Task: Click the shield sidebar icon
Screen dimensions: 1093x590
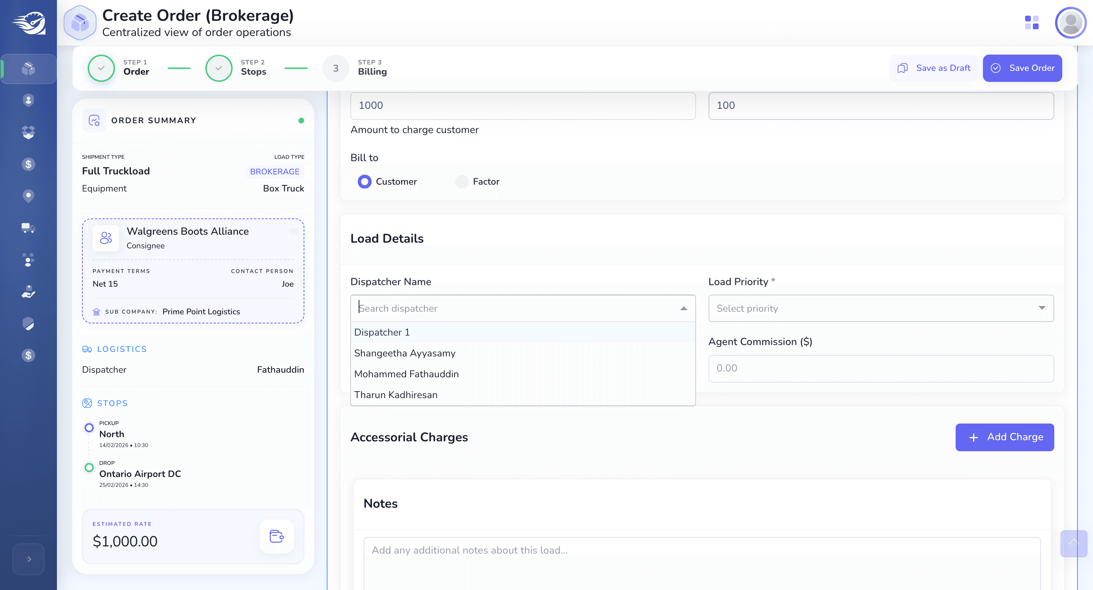Action: [x=28, y=323]
